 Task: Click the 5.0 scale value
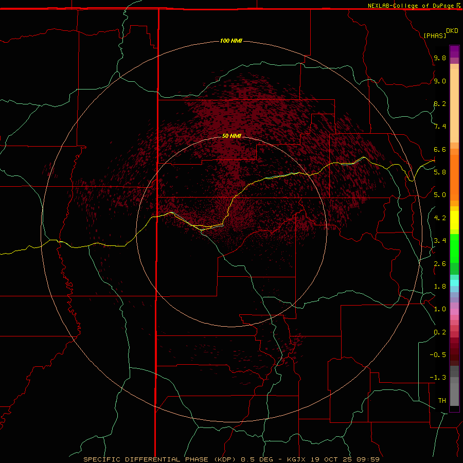(440, 195)
